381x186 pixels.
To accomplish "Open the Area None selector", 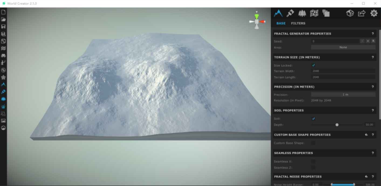I will click(343, 47).
